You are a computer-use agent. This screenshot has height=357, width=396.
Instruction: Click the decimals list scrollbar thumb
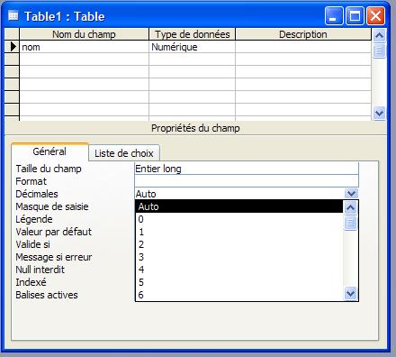351,223
